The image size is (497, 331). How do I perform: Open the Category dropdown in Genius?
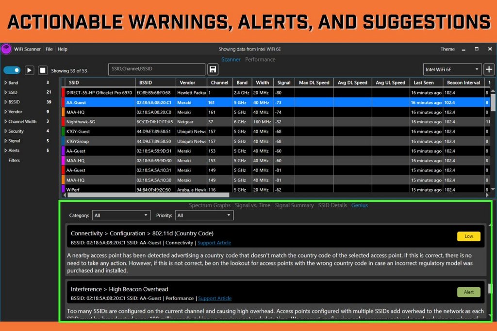click(121, 215)
